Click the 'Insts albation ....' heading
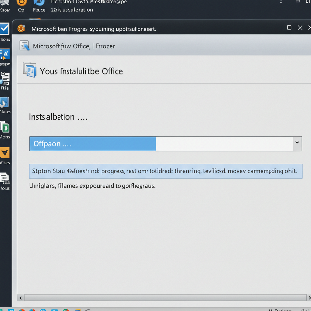The image size is (311, 311). 58,117
